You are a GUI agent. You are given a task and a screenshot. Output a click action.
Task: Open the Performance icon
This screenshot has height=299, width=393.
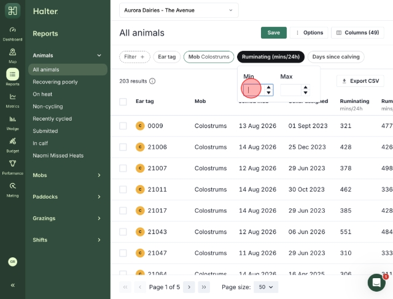[12, 164]
